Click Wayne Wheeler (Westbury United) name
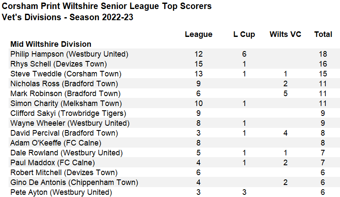Image resolution: width=340 pixels, height=197 pixels. click(69, 123)
